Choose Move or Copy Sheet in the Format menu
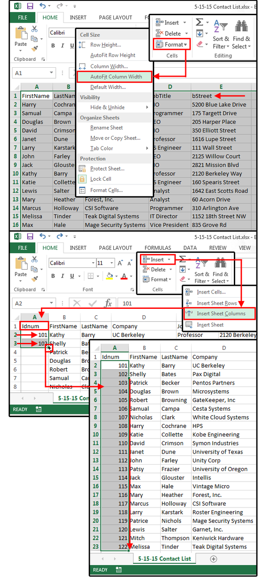 pos(115,138)
